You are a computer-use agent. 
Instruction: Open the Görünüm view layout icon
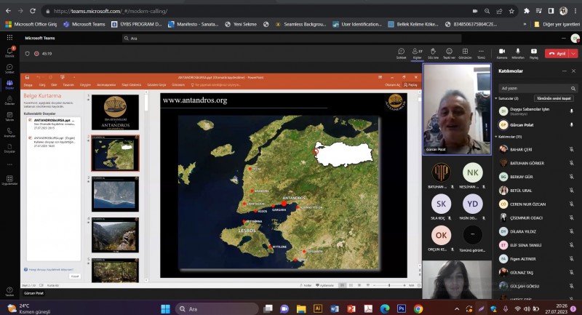(465, 52)
